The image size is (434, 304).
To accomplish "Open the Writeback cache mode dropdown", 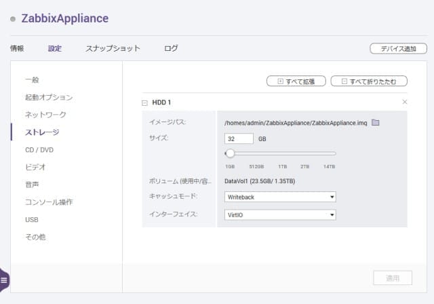I will [x=280, y=197].
